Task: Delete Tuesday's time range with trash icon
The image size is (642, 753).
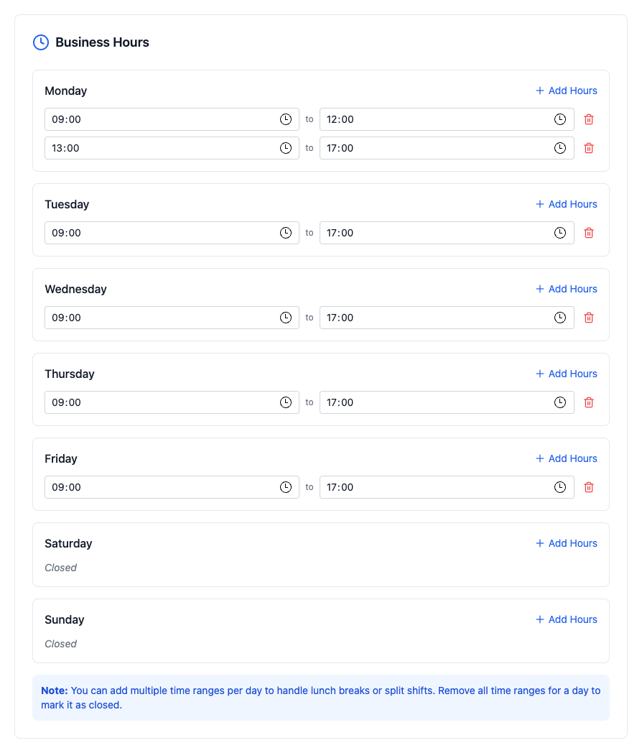Action: pyautogui.click(x=589, y=233)
